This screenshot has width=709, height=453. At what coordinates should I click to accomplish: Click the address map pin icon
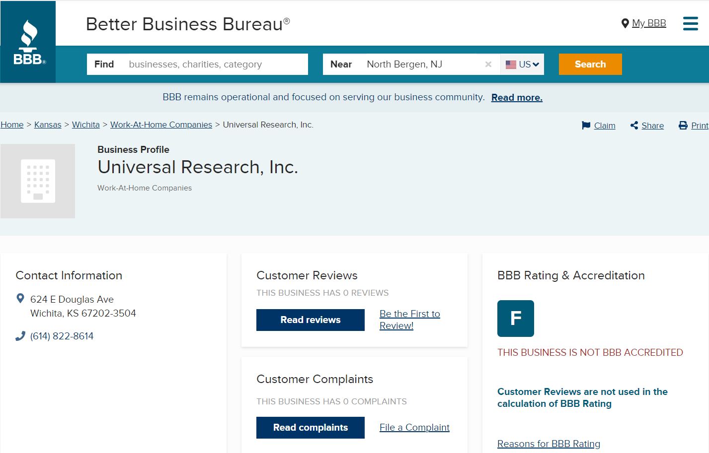coord(20,298)
